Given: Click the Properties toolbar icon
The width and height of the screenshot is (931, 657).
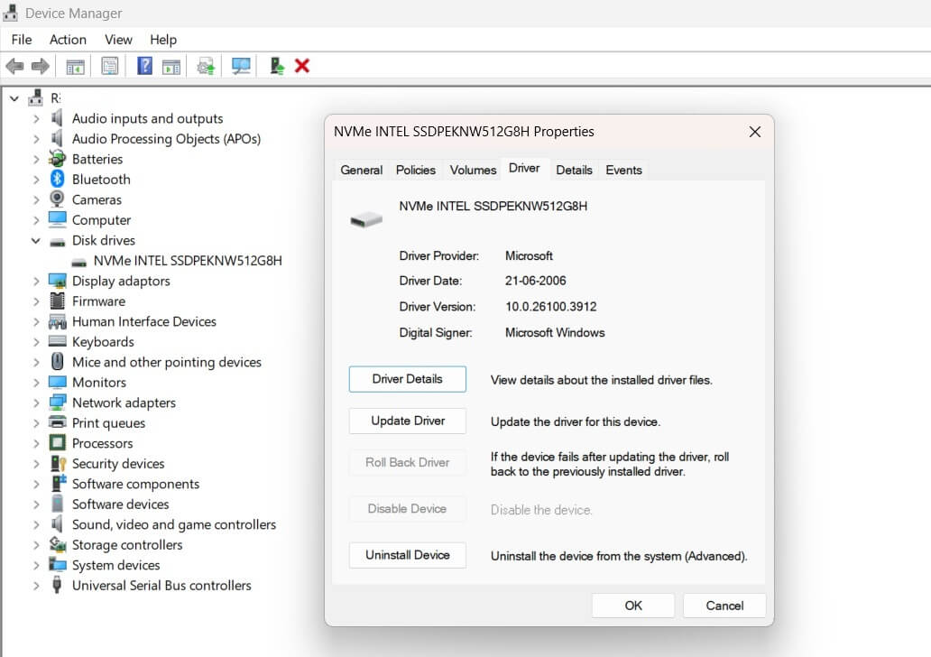Looking at the screenshot, I should click(x=109, y=65).
